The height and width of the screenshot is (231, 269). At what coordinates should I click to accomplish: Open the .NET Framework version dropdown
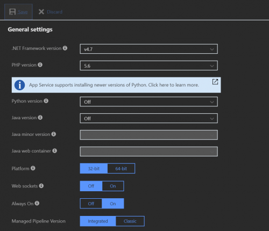[x=149, y=49]
